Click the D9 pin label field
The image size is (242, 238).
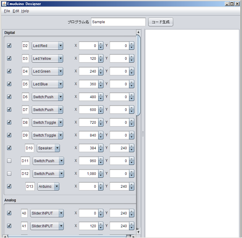point(25,135)
